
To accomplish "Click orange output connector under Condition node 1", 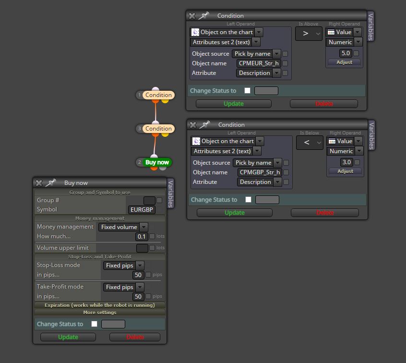I will point(155,101).
